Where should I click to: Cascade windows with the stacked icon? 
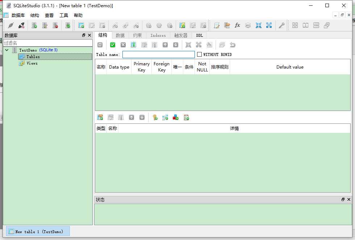click(x=327, y=25)
